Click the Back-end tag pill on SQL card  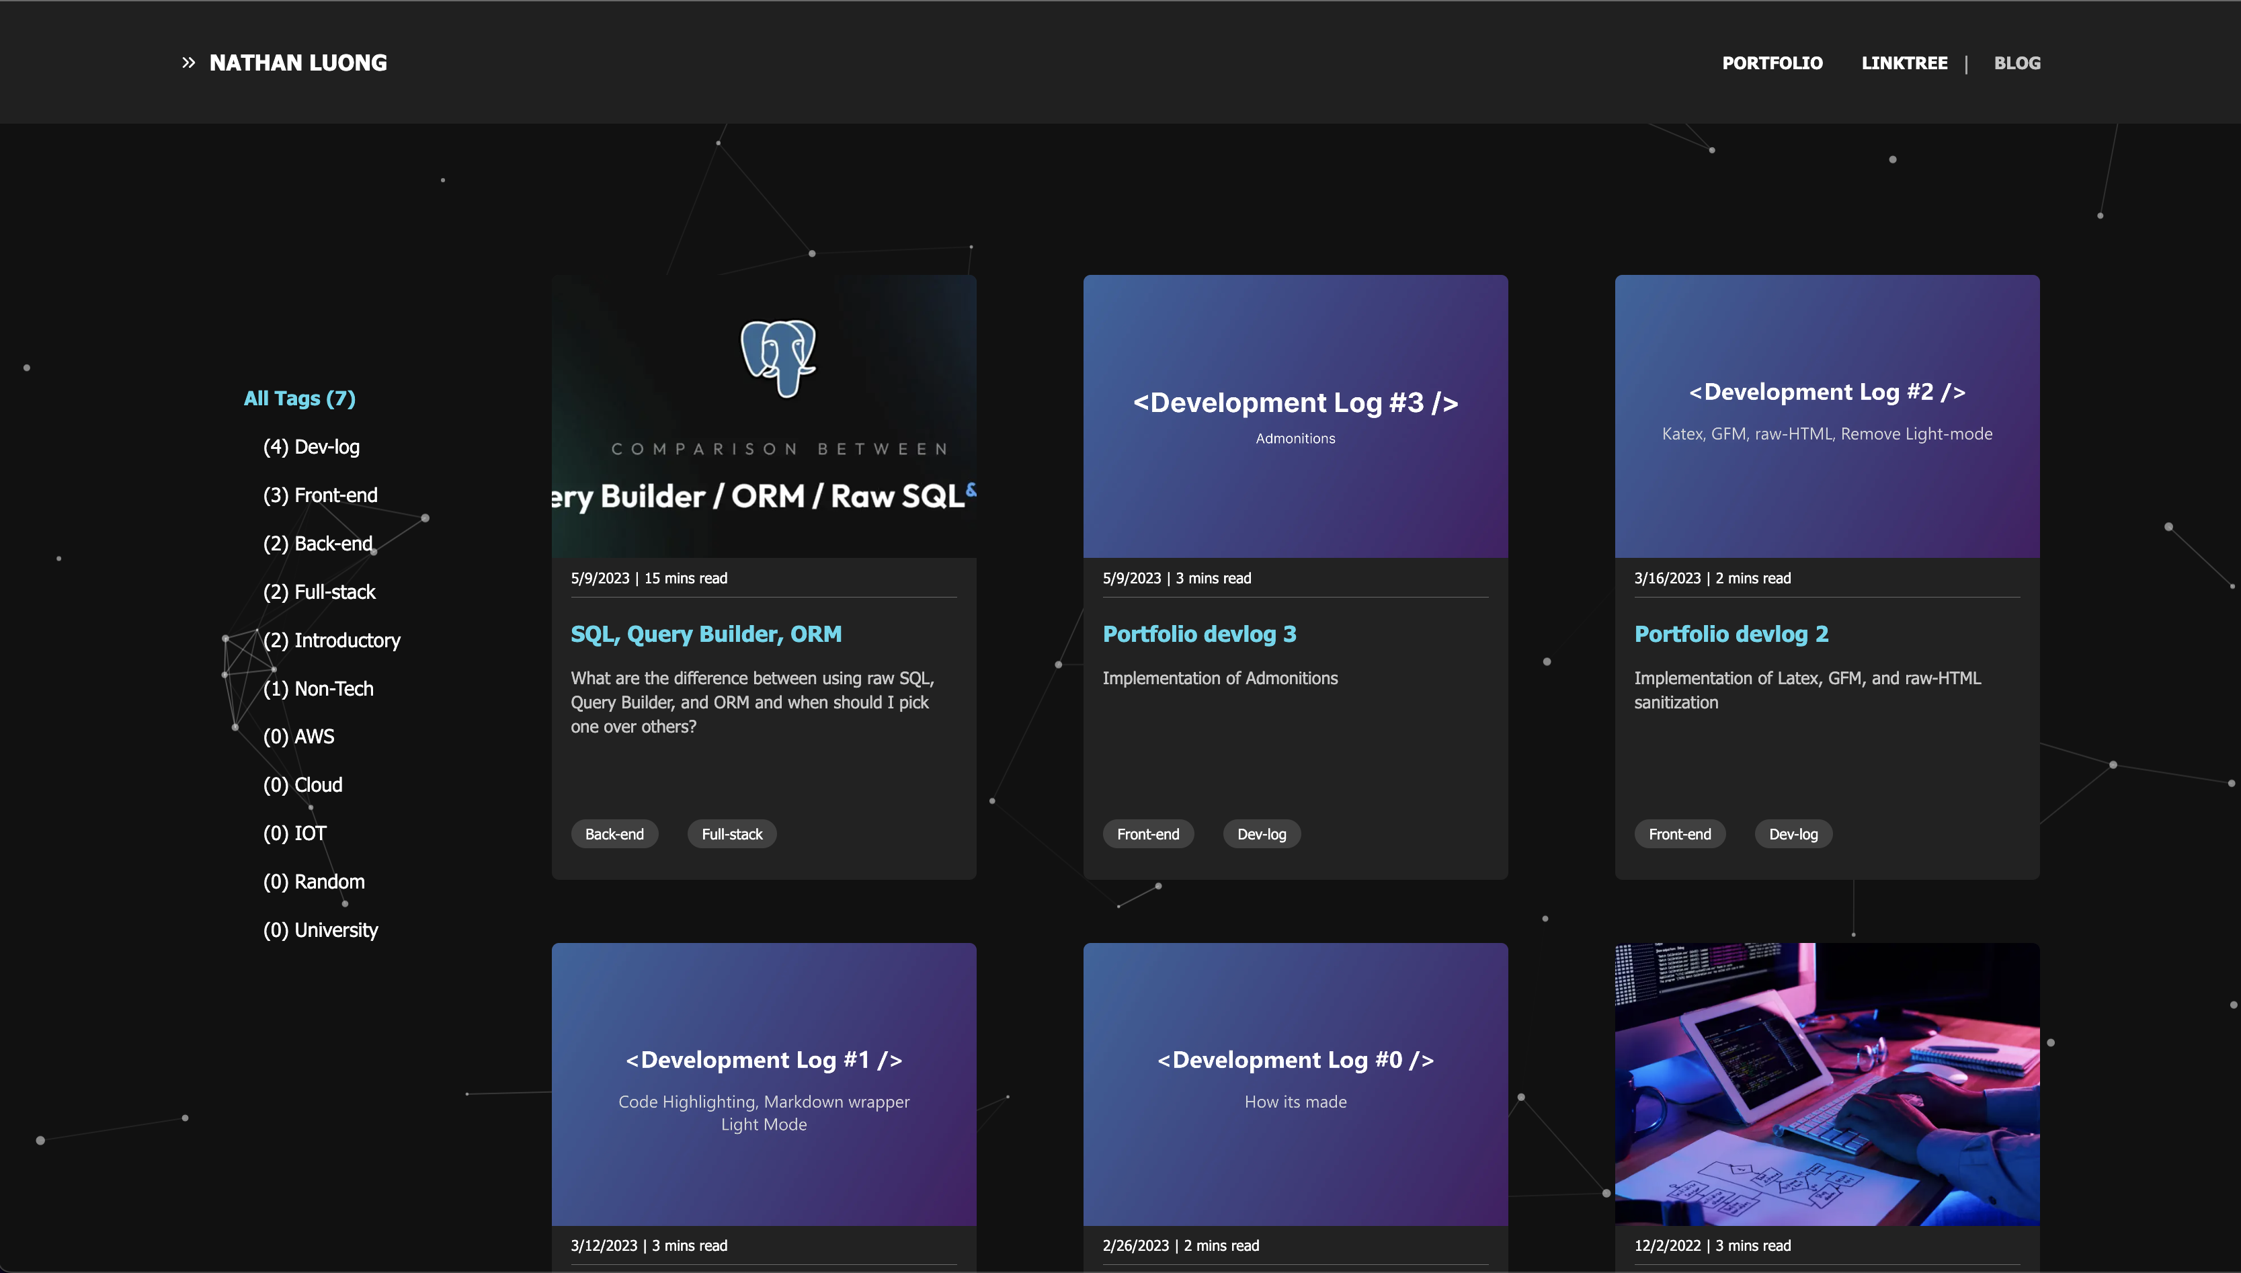[614, 834]
